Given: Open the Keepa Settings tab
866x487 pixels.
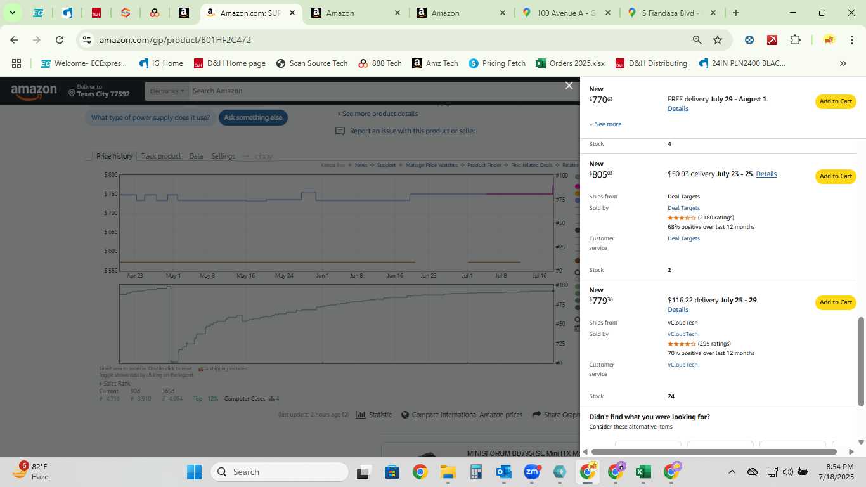Looking at the screenshot, I should tap(223, 156).
